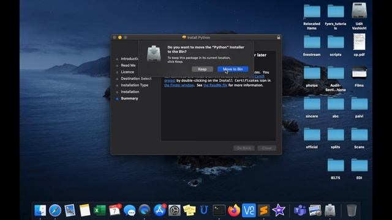
Task: Select the Scans folder on desktop
Action: pos(360,134)
